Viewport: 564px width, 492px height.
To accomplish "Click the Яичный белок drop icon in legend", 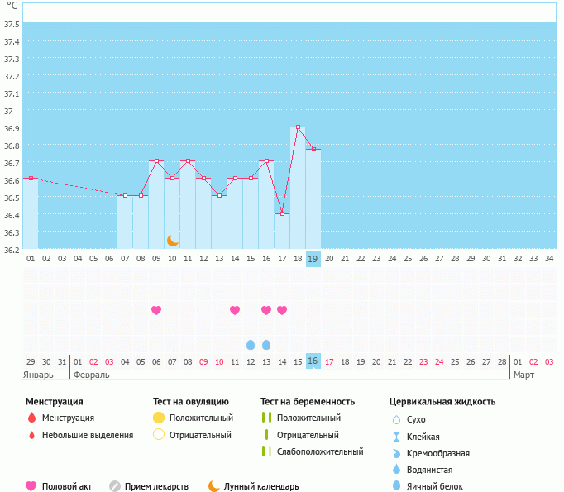I will (396, 486).
